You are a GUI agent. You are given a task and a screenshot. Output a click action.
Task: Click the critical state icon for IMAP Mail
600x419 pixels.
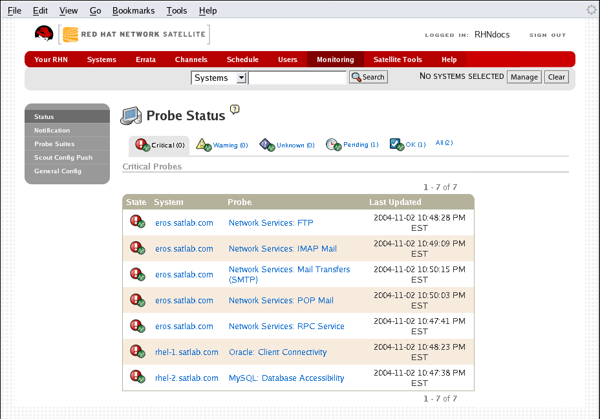137,248
